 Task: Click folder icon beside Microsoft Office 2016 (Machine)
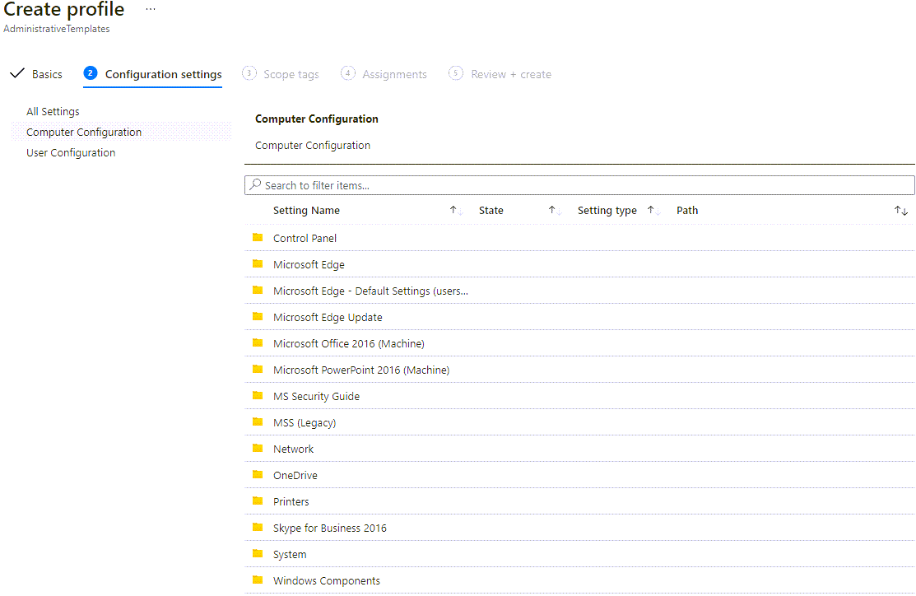[x=258, y=343]
